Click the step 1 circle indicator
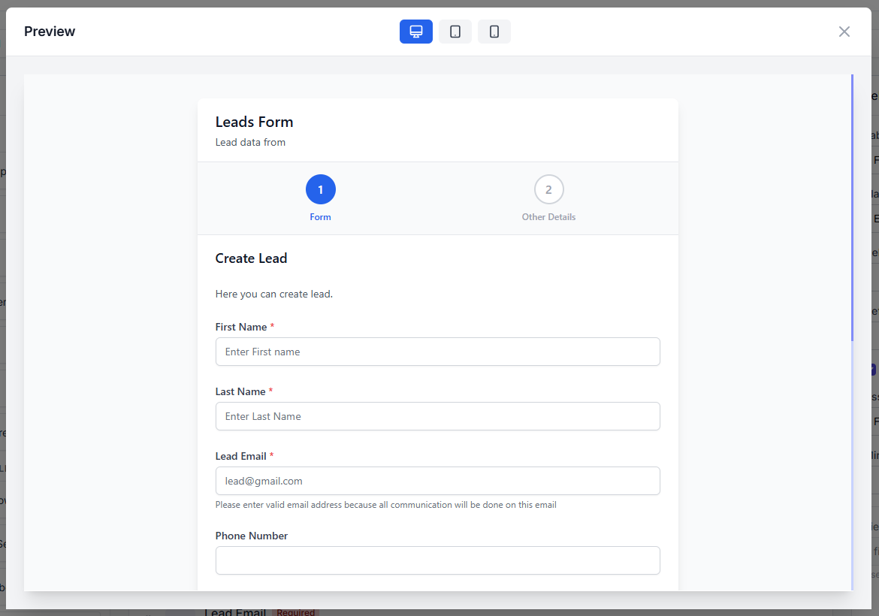 [x=320, y=189]
